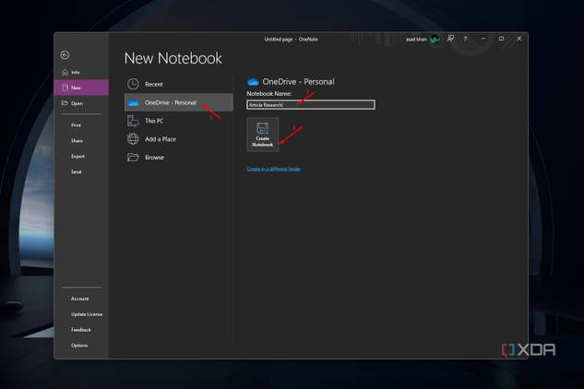Open the Feedback page
The height and width of the screenshot is (389, 584).
point(81,330)
